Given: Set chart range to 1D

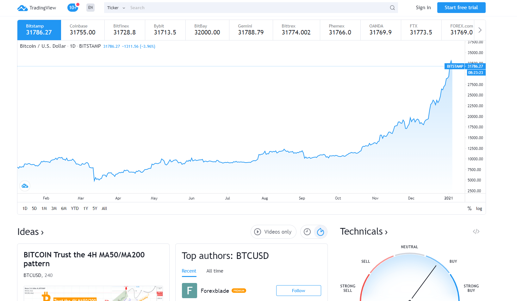Looking at the screenshot, I should [25, 208].
